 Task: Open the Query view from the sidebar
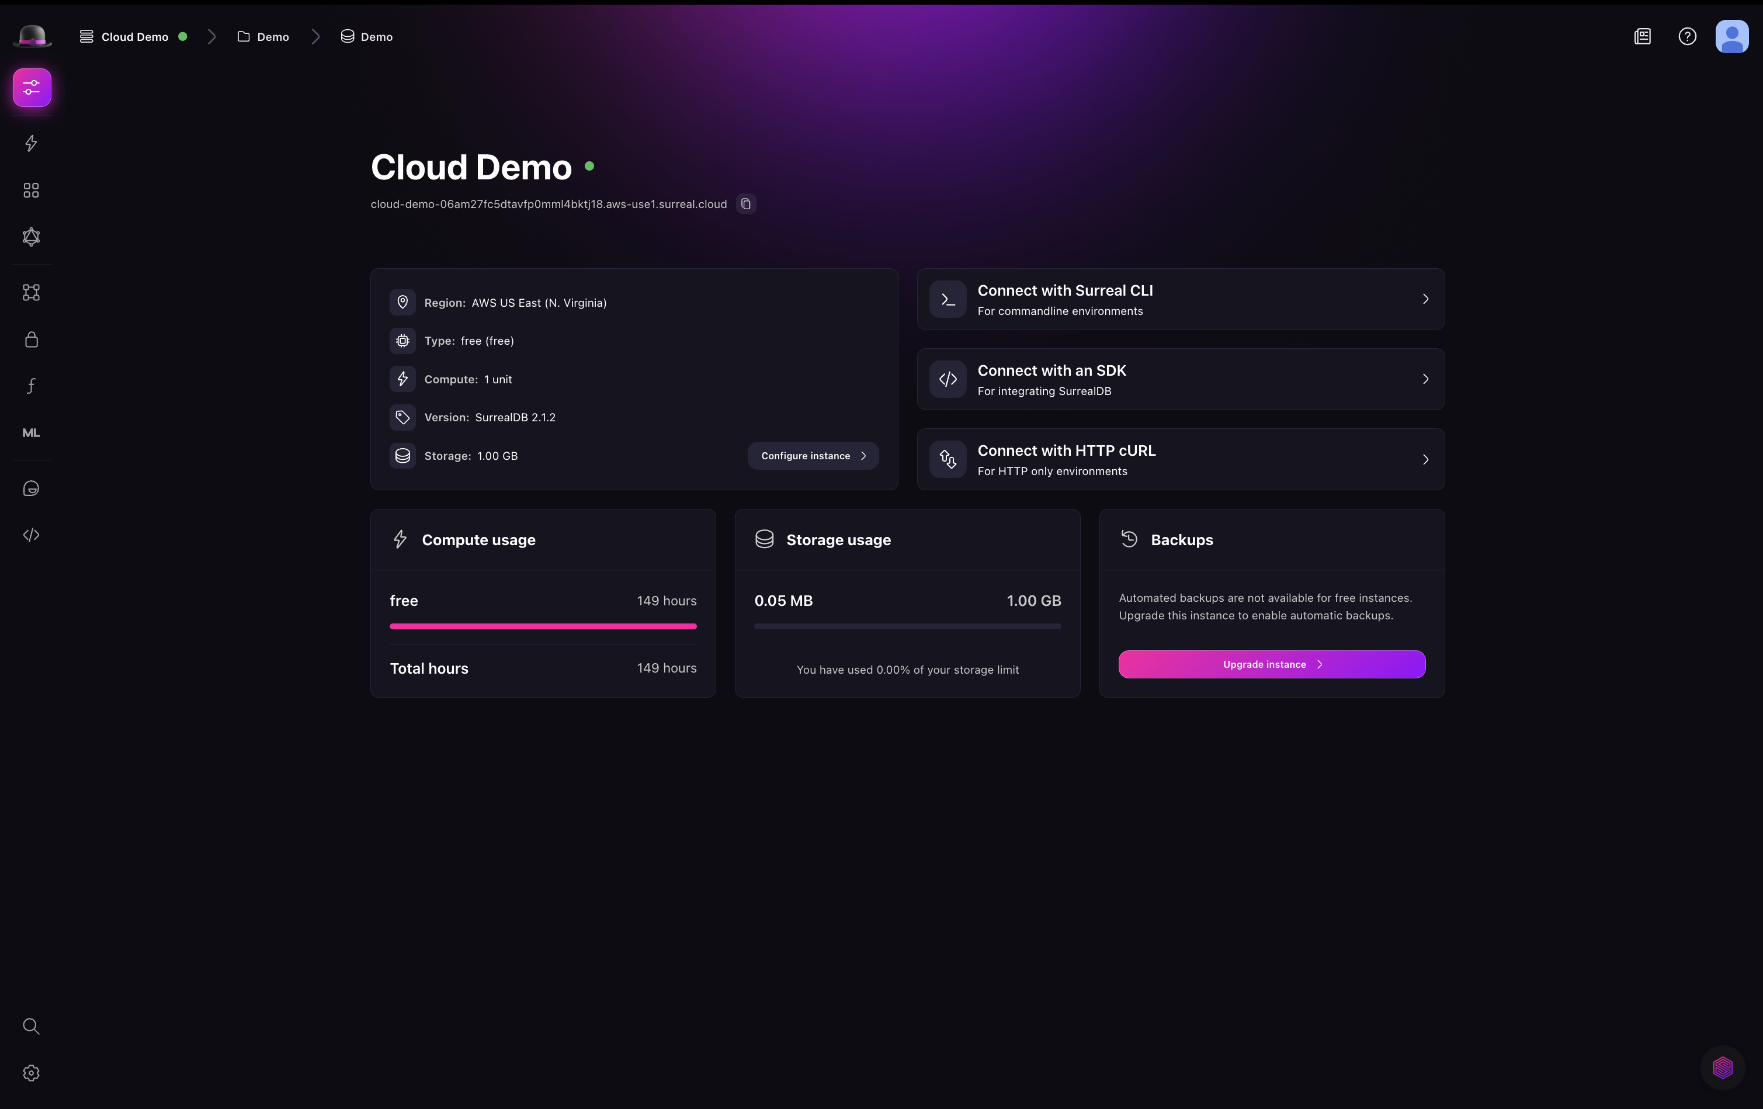pos(31,144)
